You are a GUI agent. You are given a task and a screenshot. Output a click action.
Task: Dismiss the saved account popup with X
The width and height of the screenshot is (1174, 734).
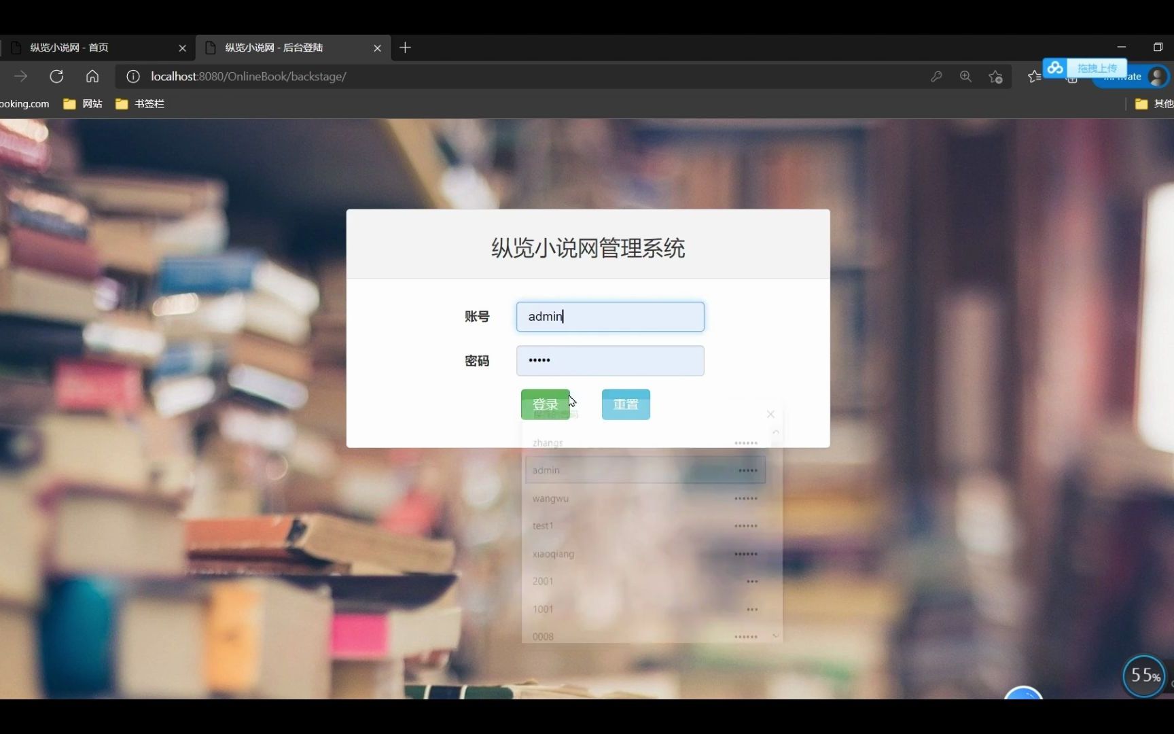click(x=770, y=414)
